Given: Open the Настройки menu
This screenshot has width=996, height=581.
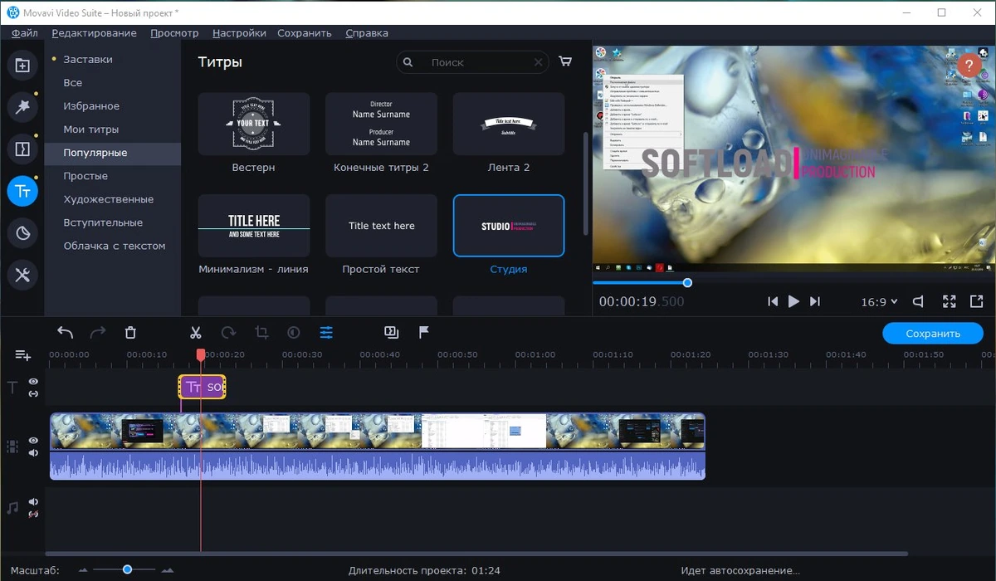Looking at the screenshot, I should click(x=239, y=33).
